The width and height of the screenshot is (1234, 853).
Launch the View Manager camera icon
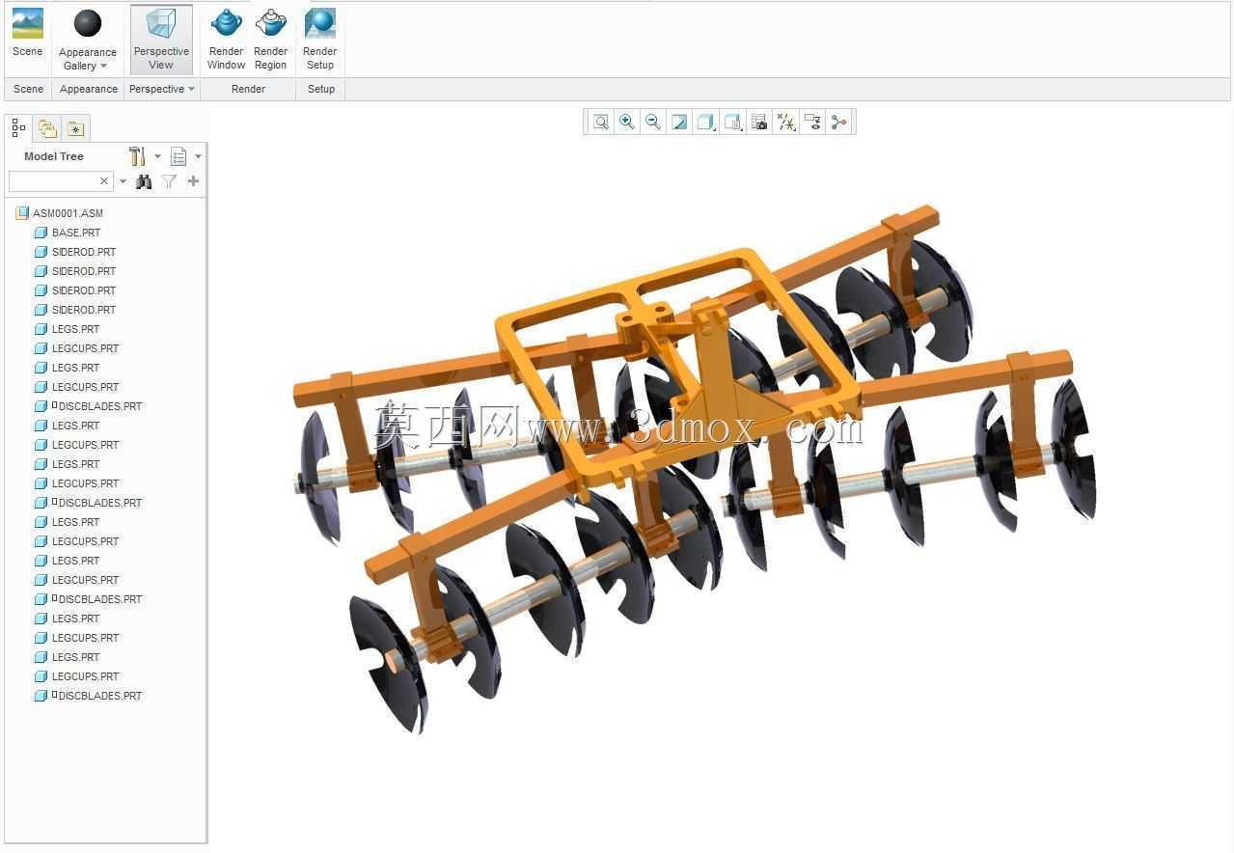760,122
